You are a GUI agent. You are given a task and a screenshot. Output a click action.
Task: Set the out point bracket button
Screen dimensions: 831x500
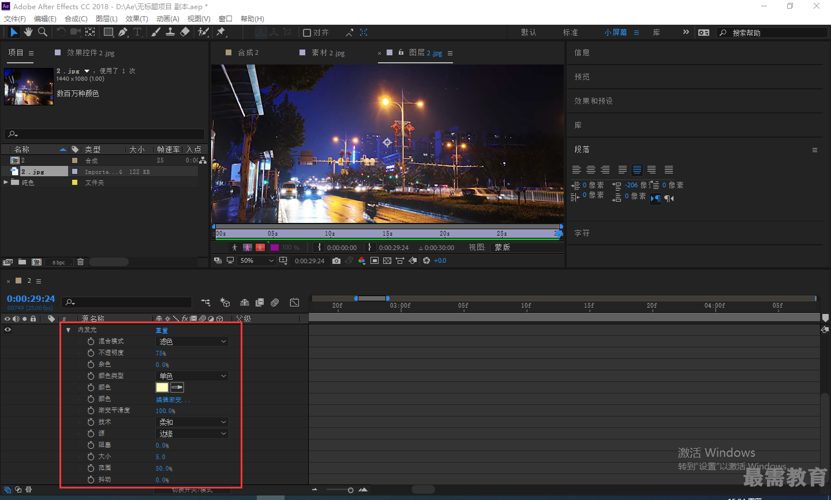(369, 247)
